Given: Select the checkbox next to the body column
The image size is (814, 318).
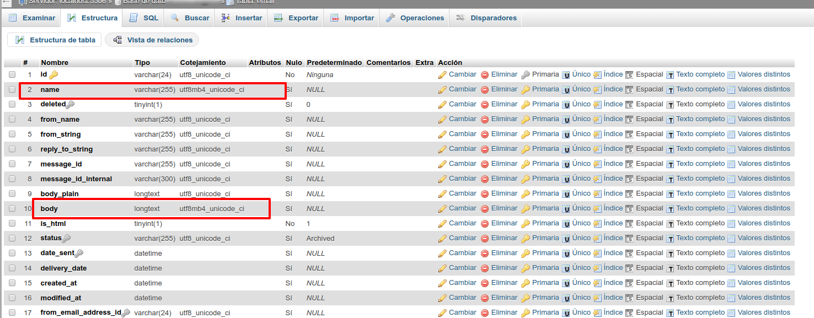Looking at the screenshot, I should pyautogui.click(x=12, y=208).
